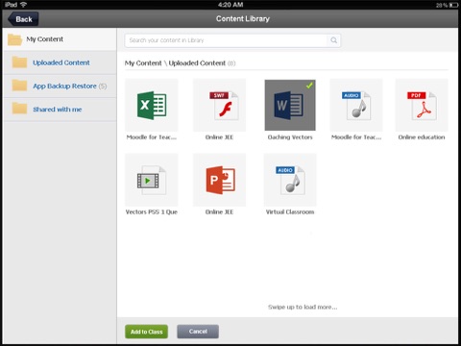Tap the battery indicator in status bar
The image size is (461, 346).
click(x=453, y=5)
